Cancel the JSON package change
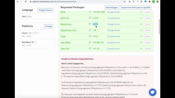Screen dimensions: 175x98 point(147,12)
